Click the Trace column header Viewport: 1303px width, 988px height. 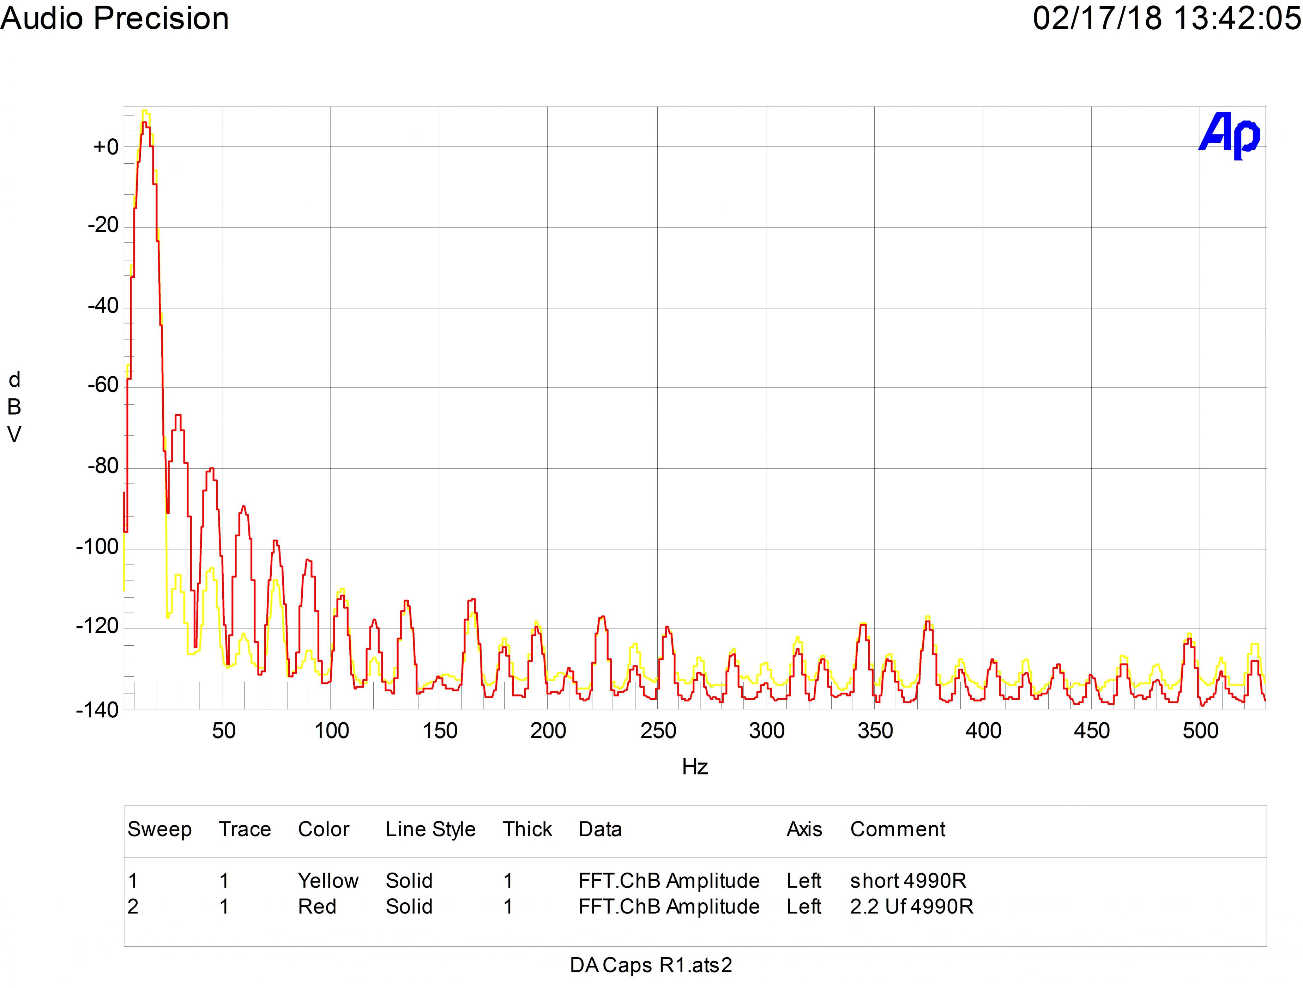tap(245, 829)
